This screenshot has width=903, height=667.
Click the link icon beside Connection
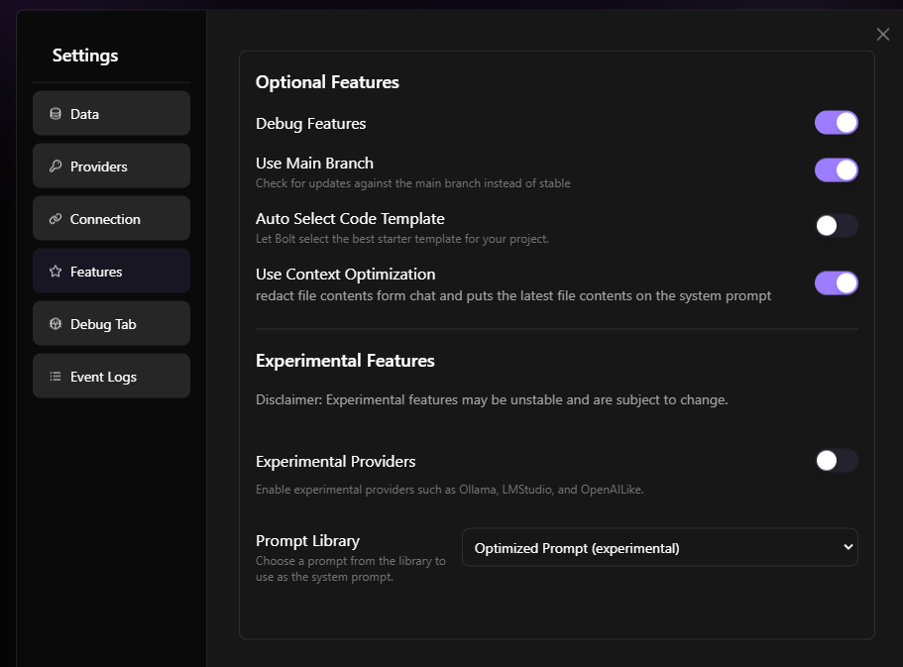56,219
